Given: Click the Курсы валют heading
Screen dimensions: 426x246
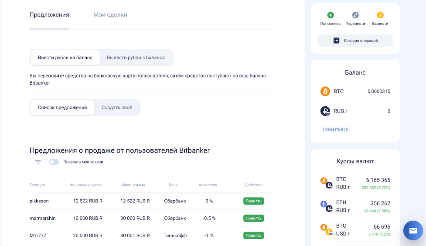Looking at the screenshot, I should pyautogui.click(x=355, y=161).
